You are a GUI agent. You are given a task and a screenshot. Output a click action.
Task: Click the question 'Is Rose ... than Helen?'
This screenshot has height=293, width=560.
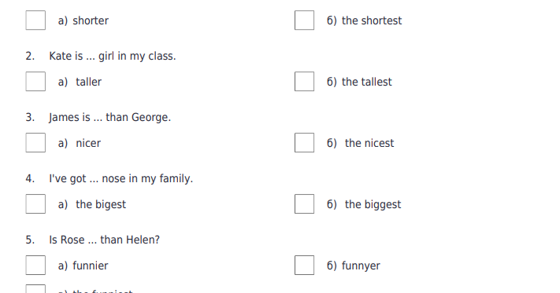pyautogui.click(x=104, y=240)
